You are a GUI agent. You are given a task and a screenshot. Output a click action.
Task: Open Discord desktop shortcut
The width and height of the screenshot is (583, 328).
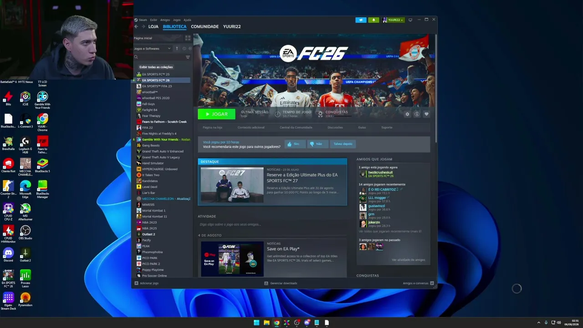[8, 255]
